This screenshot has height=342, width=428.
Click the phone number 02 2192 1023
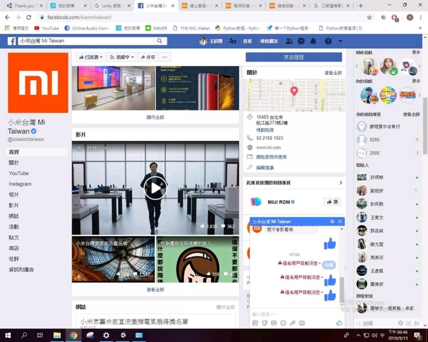coord(269,138)
